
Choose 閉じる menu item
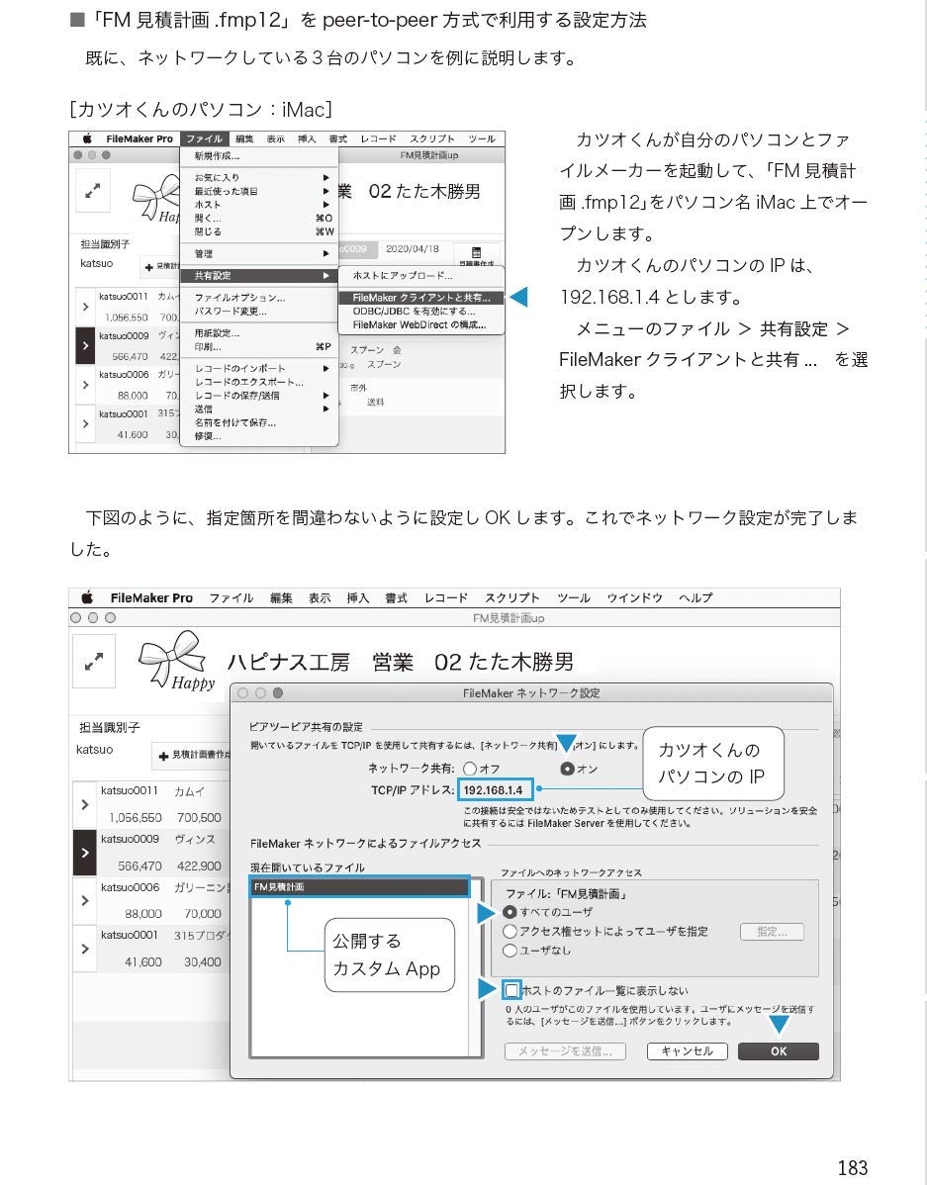click(258, 231)
